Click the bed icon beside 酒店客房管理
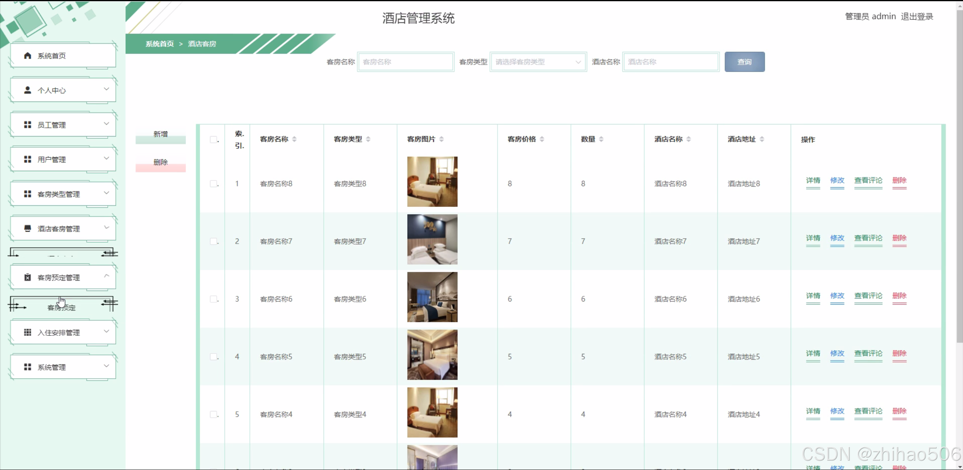This screenshot has width=963, height=470. coord(27,229)
